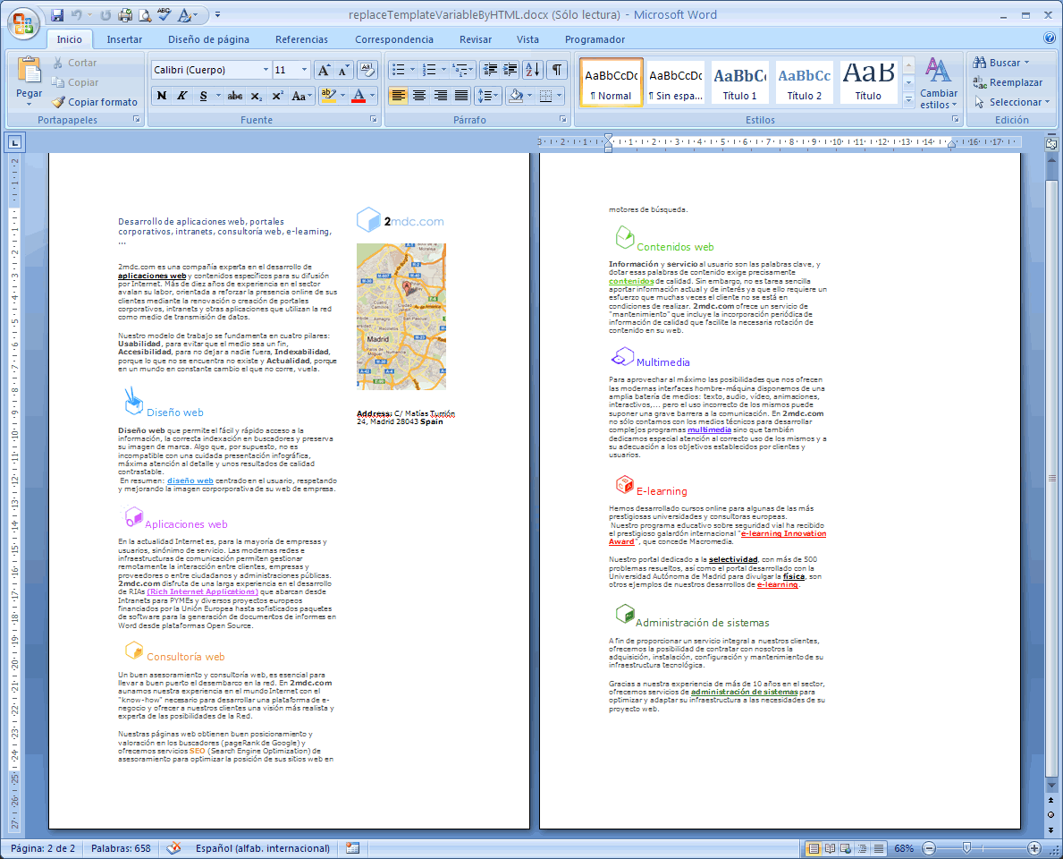This screenshot has height=859, width=1063.
Task: Run the spelling check icon in quick access toolbar
Action: [165, 15]
